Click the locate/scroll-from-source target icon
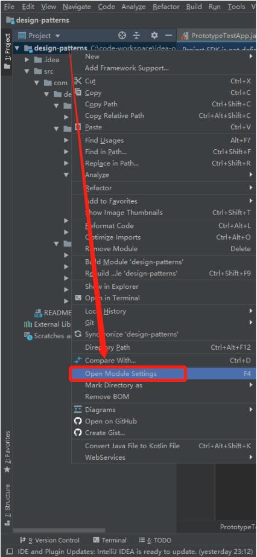 (122, 36)
